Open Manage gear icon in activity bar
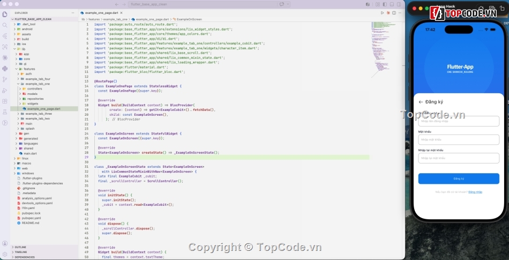The image size is (509, 260). coord(4,254)
